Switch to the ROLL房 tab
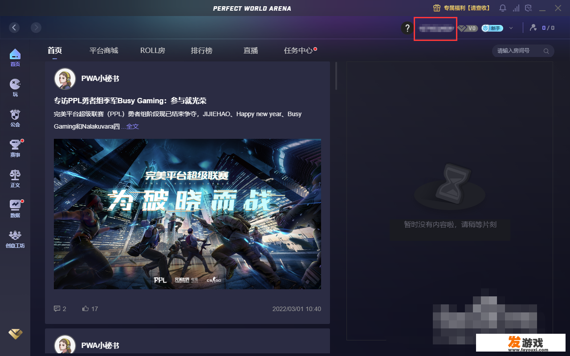This screenshot has width=570, height=356. click(x=153, y=51)
